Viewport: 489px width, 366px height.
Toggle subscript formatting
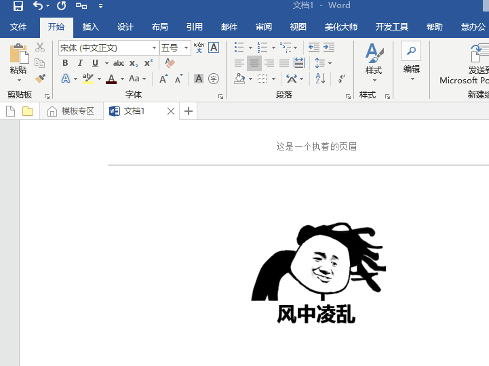tap(134, 63)
